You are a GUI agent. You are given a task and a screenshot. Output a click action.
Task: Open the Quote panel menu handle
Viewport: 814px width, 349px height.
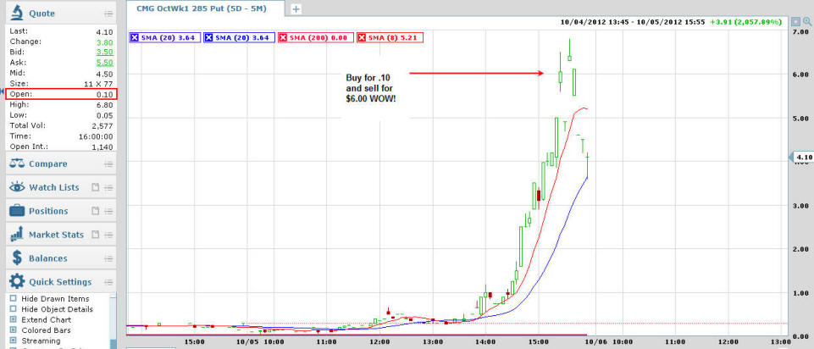(108, 14)
